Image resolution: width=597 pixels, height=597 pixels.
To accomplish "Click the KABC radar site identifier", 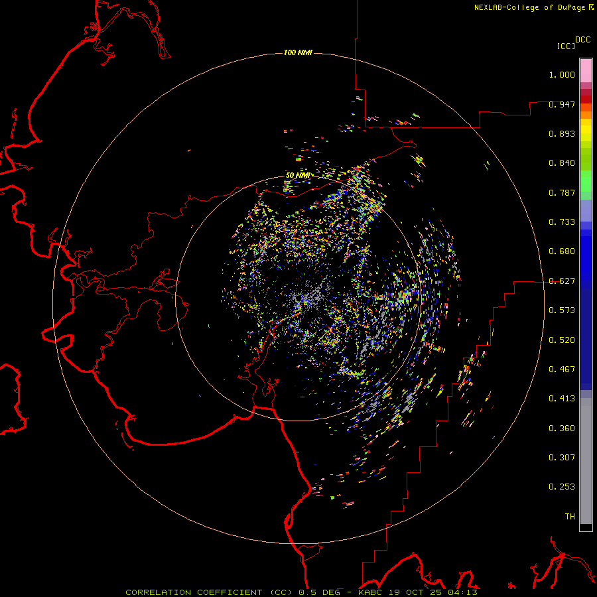I will pyautogui.click(x=370, y=592).
